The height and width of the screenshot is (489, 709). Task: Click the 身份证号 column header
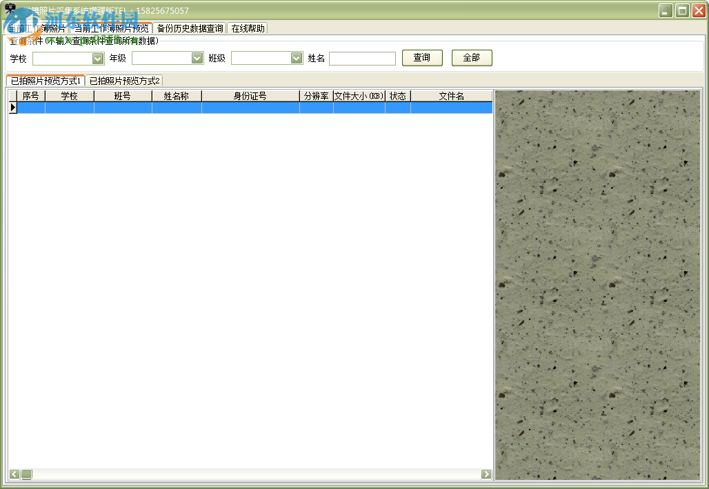point(250,96)
